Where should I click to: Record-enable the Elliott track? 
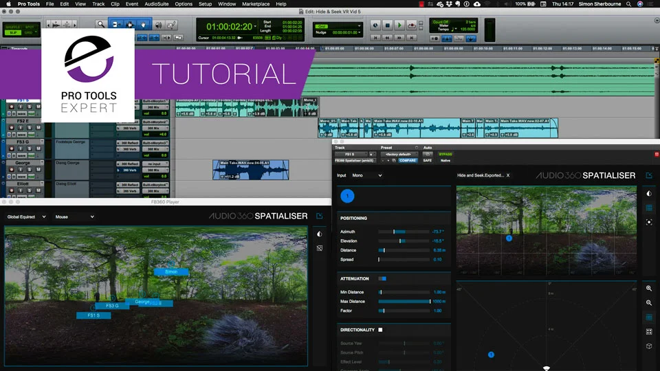[x=12, y=190]
